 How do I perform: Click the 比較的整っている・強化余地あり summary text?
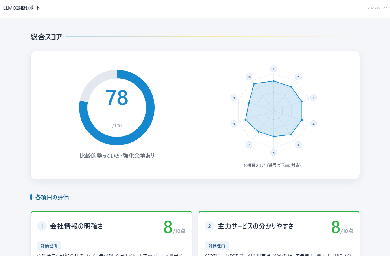tap(117, 156)
